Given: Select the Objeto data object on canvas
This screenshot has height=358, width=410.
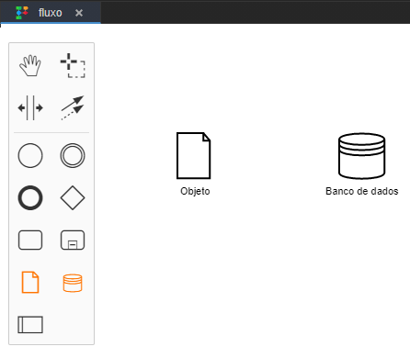Looking at the screenshot, I should (x=194, y=155).
